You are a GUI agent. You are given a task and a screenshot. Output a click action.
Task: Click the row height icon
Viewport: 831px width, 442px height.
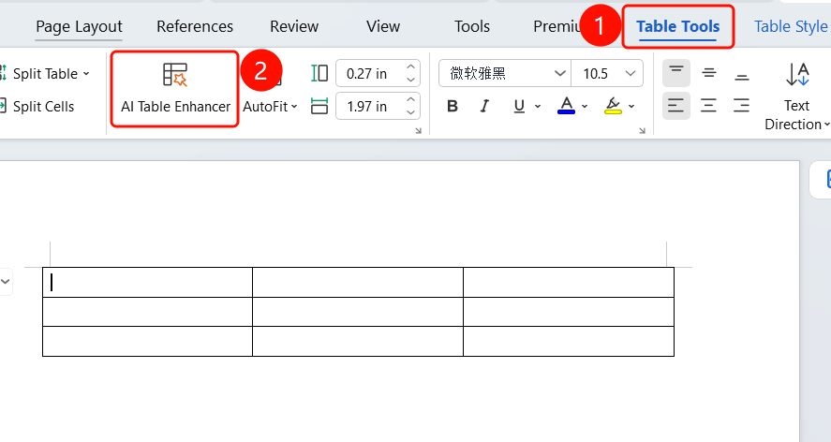point(319,73)
